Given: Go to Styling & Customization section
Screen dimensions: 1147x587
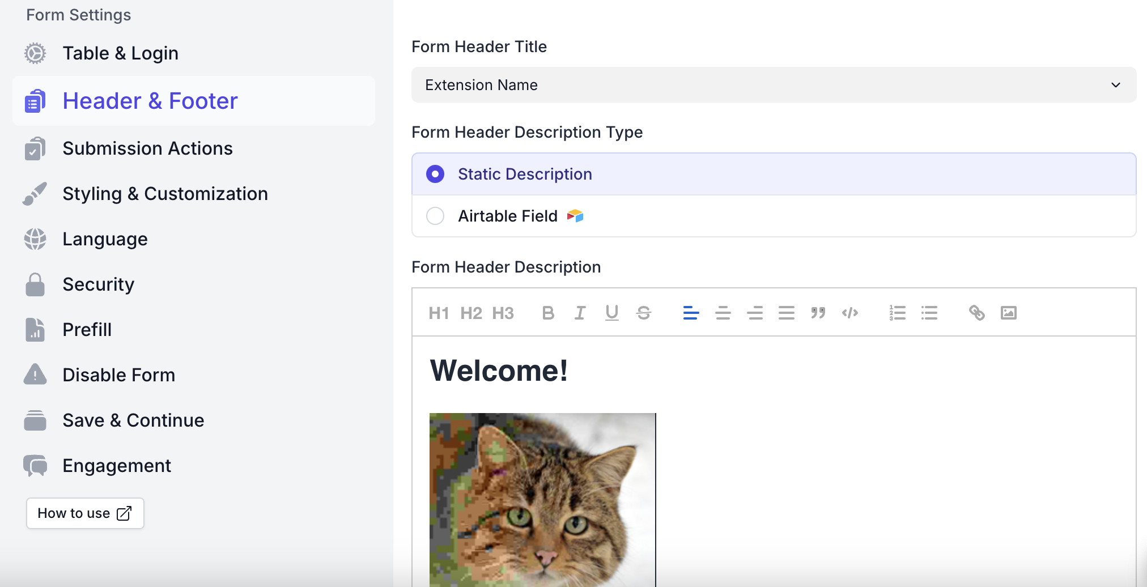Looking at the screenshot, I should 165,194.
